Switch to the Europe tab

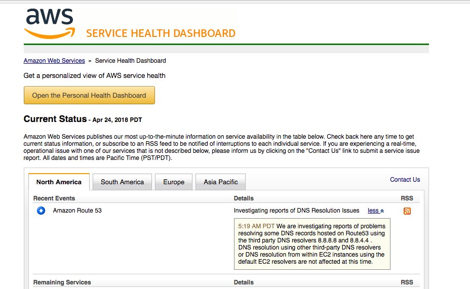(x=174, y=182)
